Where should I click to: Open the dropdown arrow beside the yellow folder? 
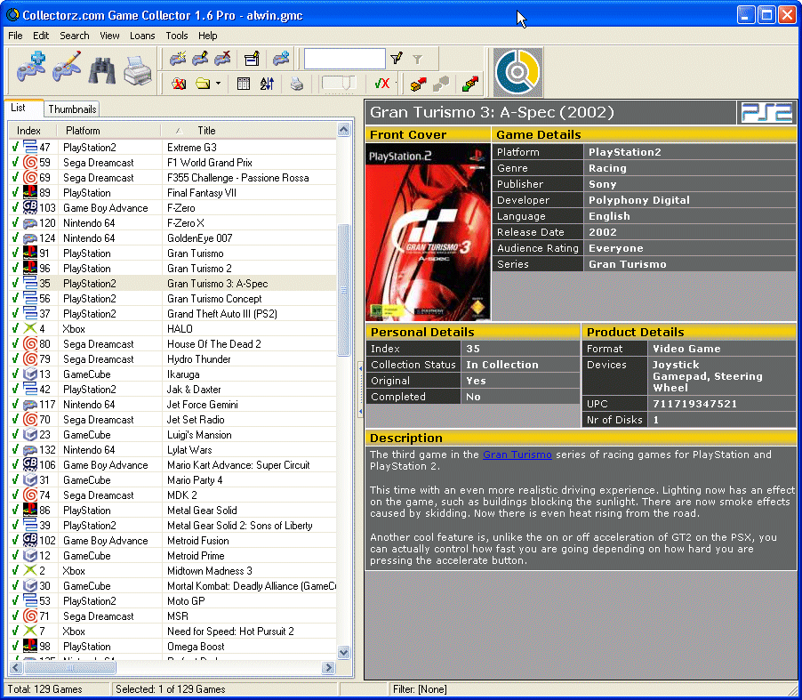(x=218, y=84)
